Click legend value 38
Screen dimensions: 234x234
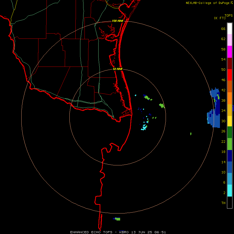point(223,101)
